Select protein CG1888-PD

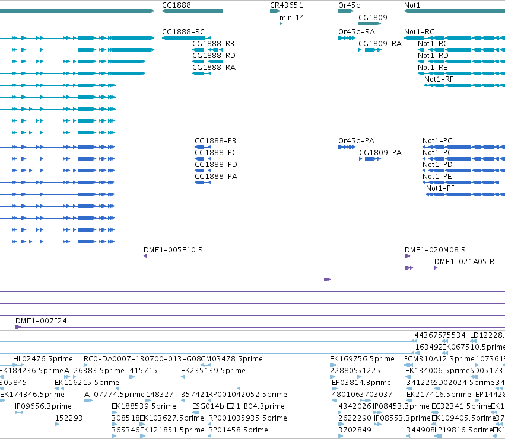pos(203,171)
